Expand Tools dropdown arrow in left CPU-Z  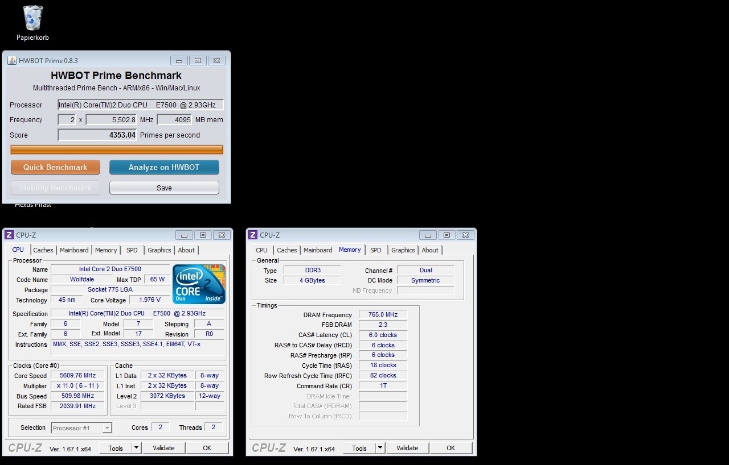tap(136, 448)
